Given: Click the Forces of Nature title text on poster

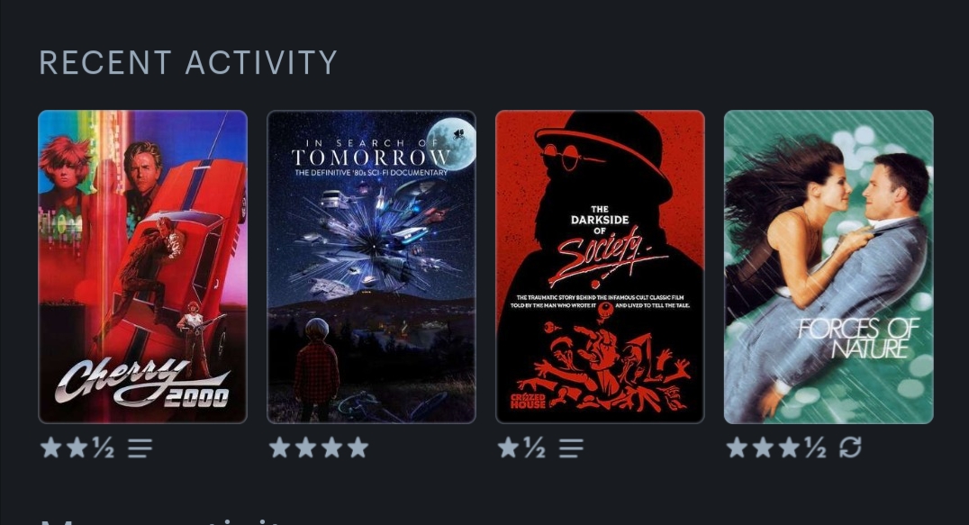Looking at the screenshot, I should (x=859, y=339).
